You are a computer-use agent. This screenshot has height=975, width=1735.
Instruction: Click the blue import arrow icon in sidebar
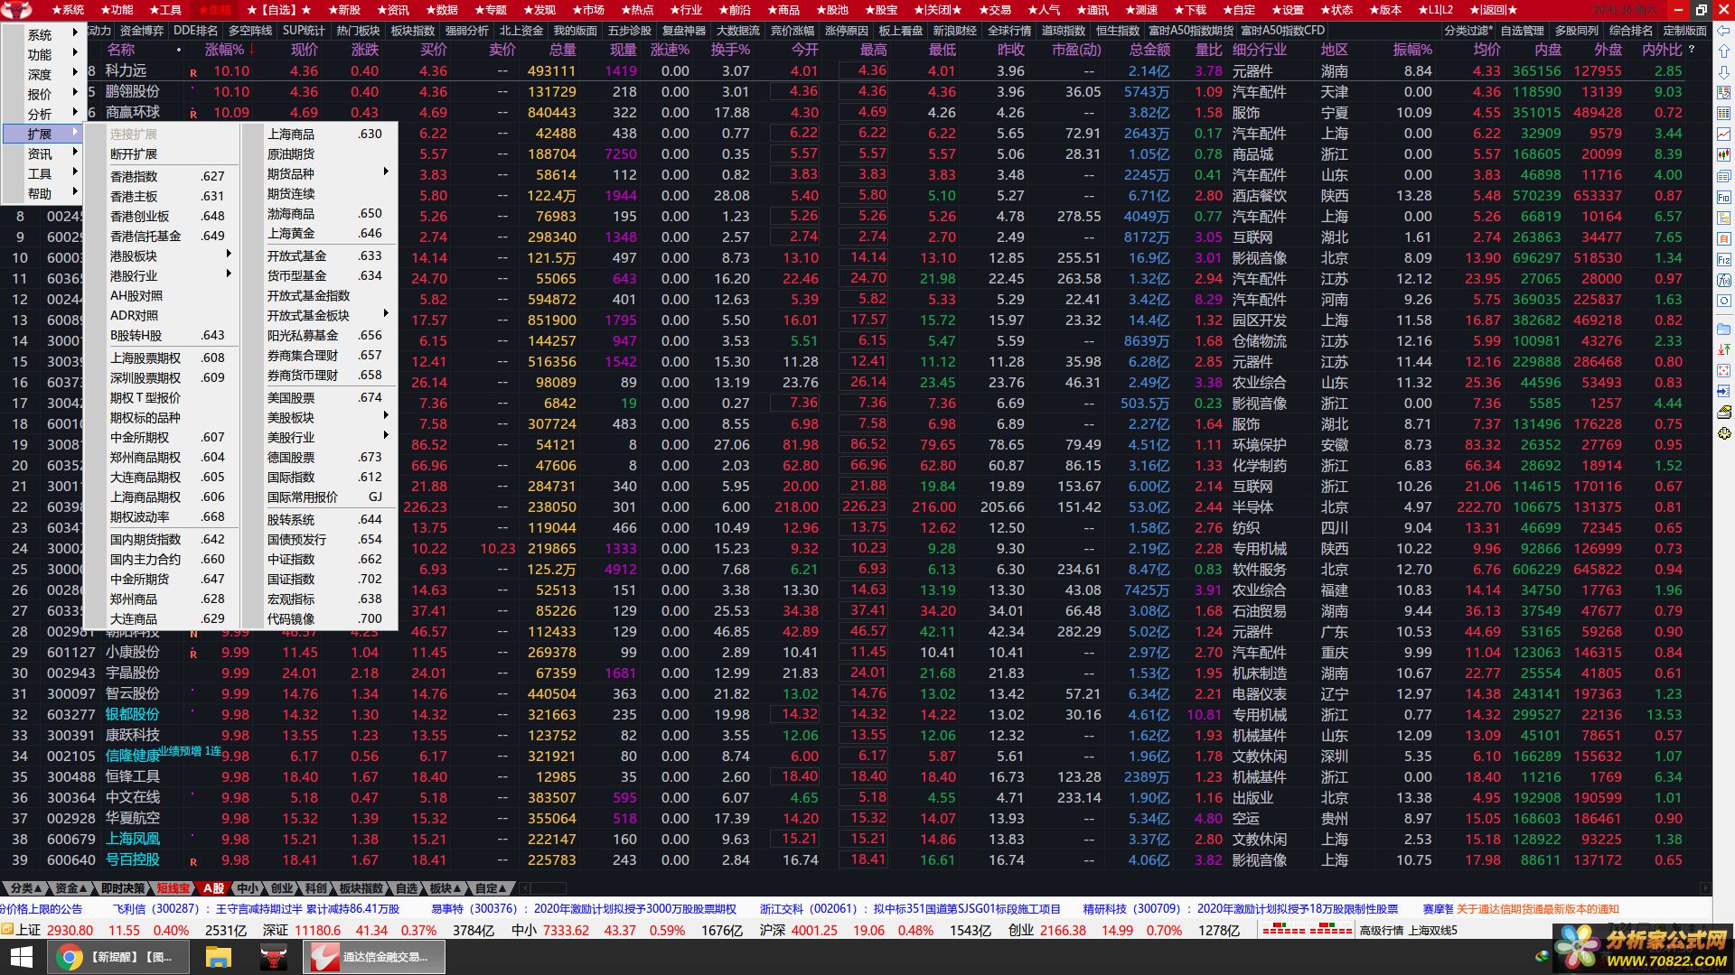(x=1724, y=391)
